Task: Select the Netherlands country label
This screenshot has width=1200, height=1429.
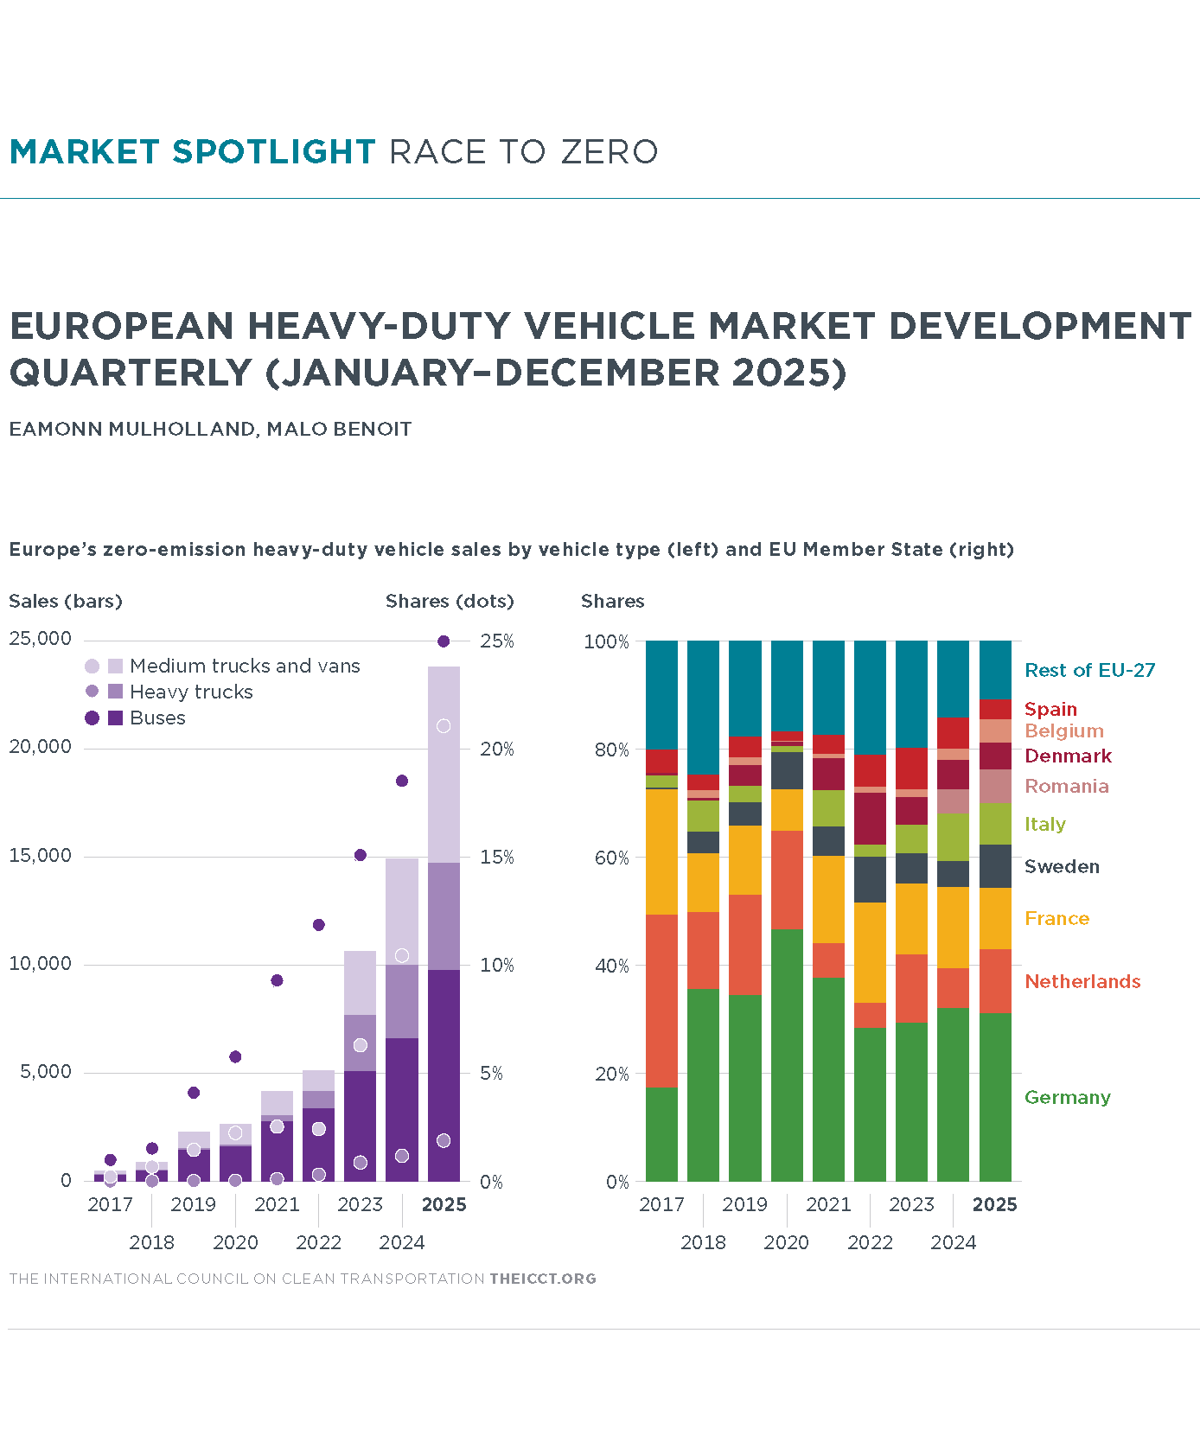Action: pyautogui.click(x=1082, y=981)
